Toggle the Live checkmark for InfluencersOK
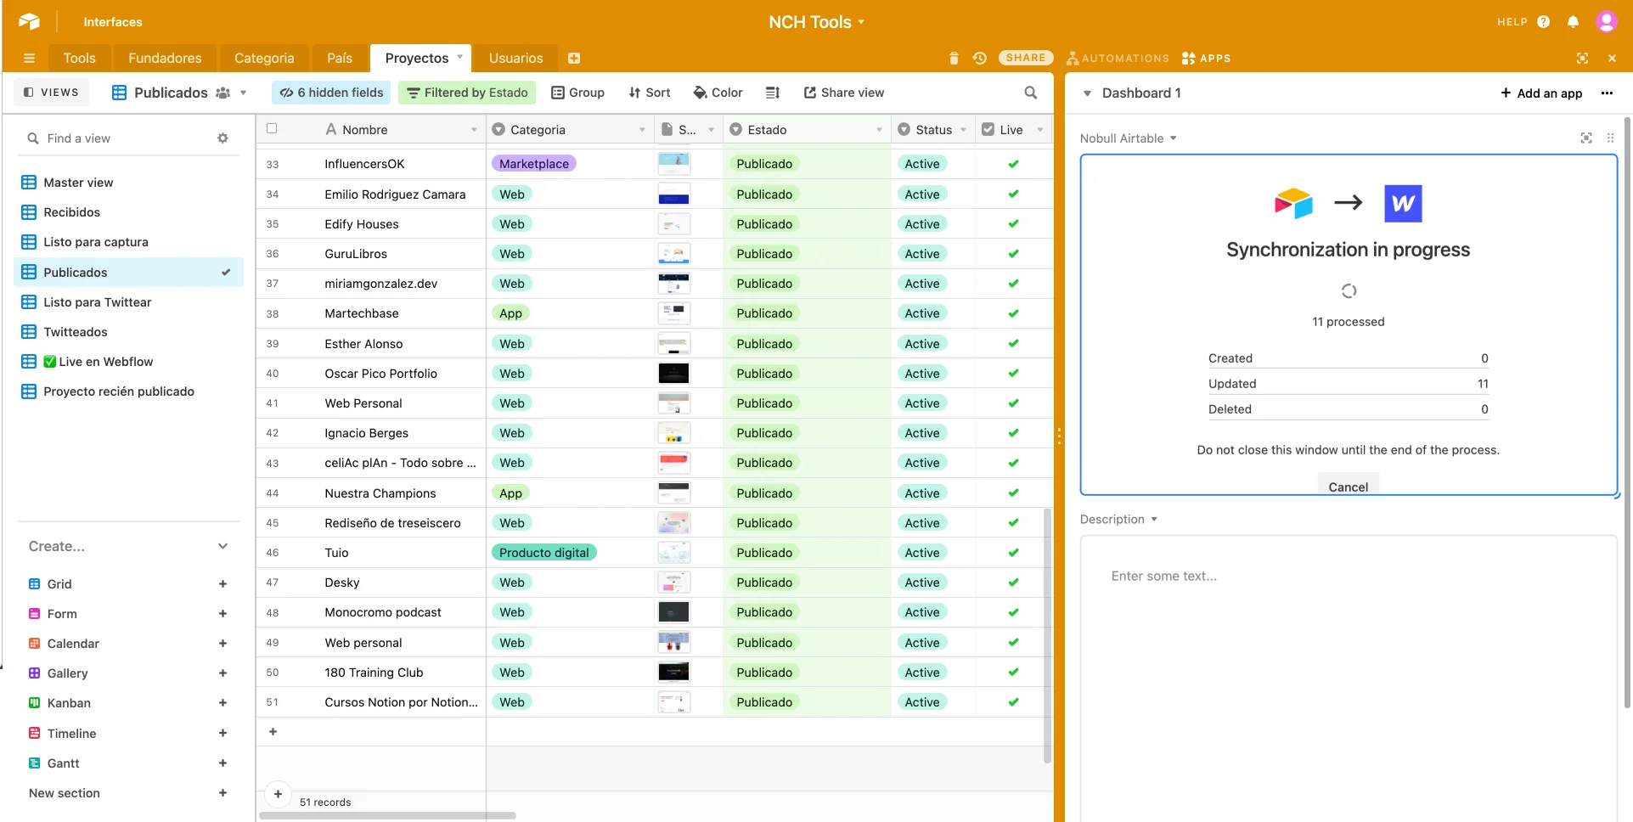Viewport: 1633px width, 822px height. pos(1013,164)
